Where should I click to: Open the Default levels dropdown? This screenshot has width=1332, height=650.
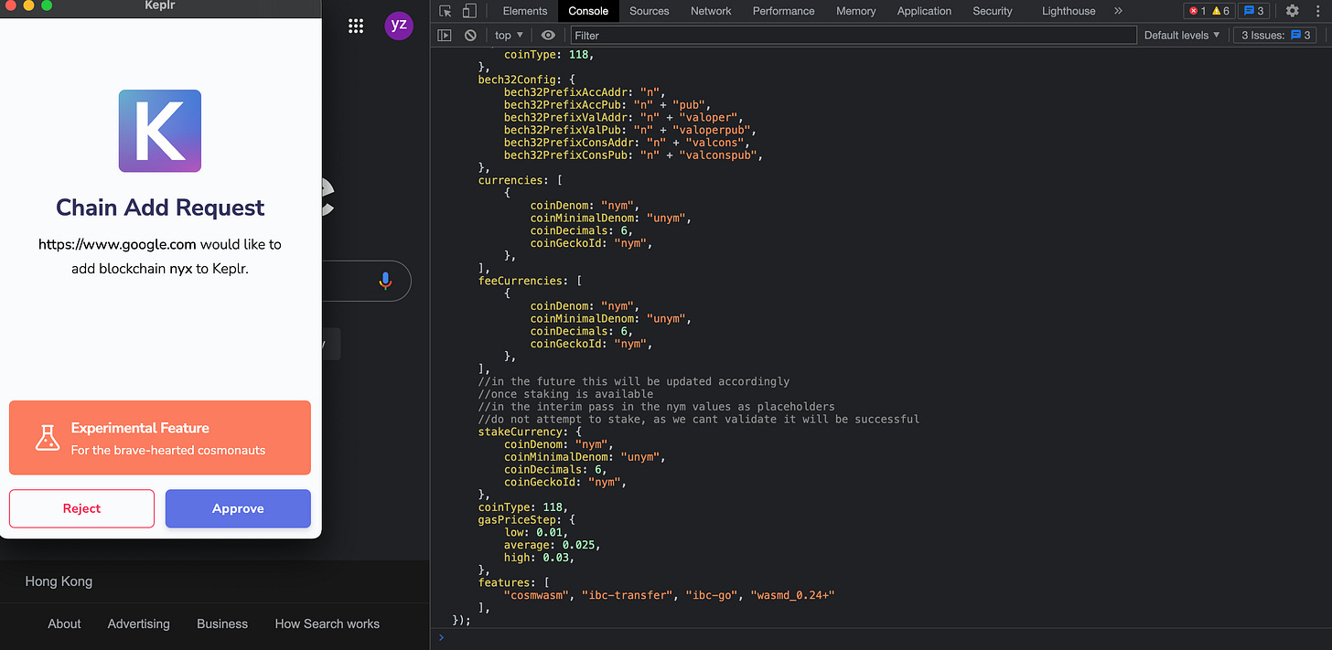coord(1182,36)
